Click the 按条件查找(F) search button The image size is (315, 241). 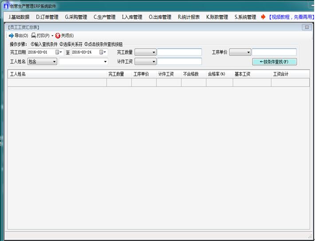point(274,62)
